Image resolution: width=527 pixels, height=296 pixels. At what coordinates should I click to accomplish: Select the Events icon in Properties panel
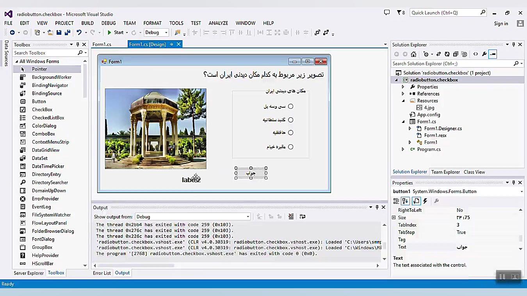pos(426,201)
